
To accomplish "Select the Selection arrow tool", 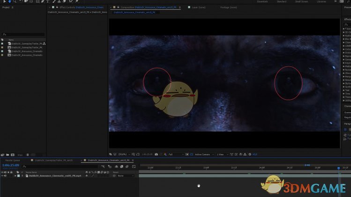I will pyautogui.click(x=5, y=1).
